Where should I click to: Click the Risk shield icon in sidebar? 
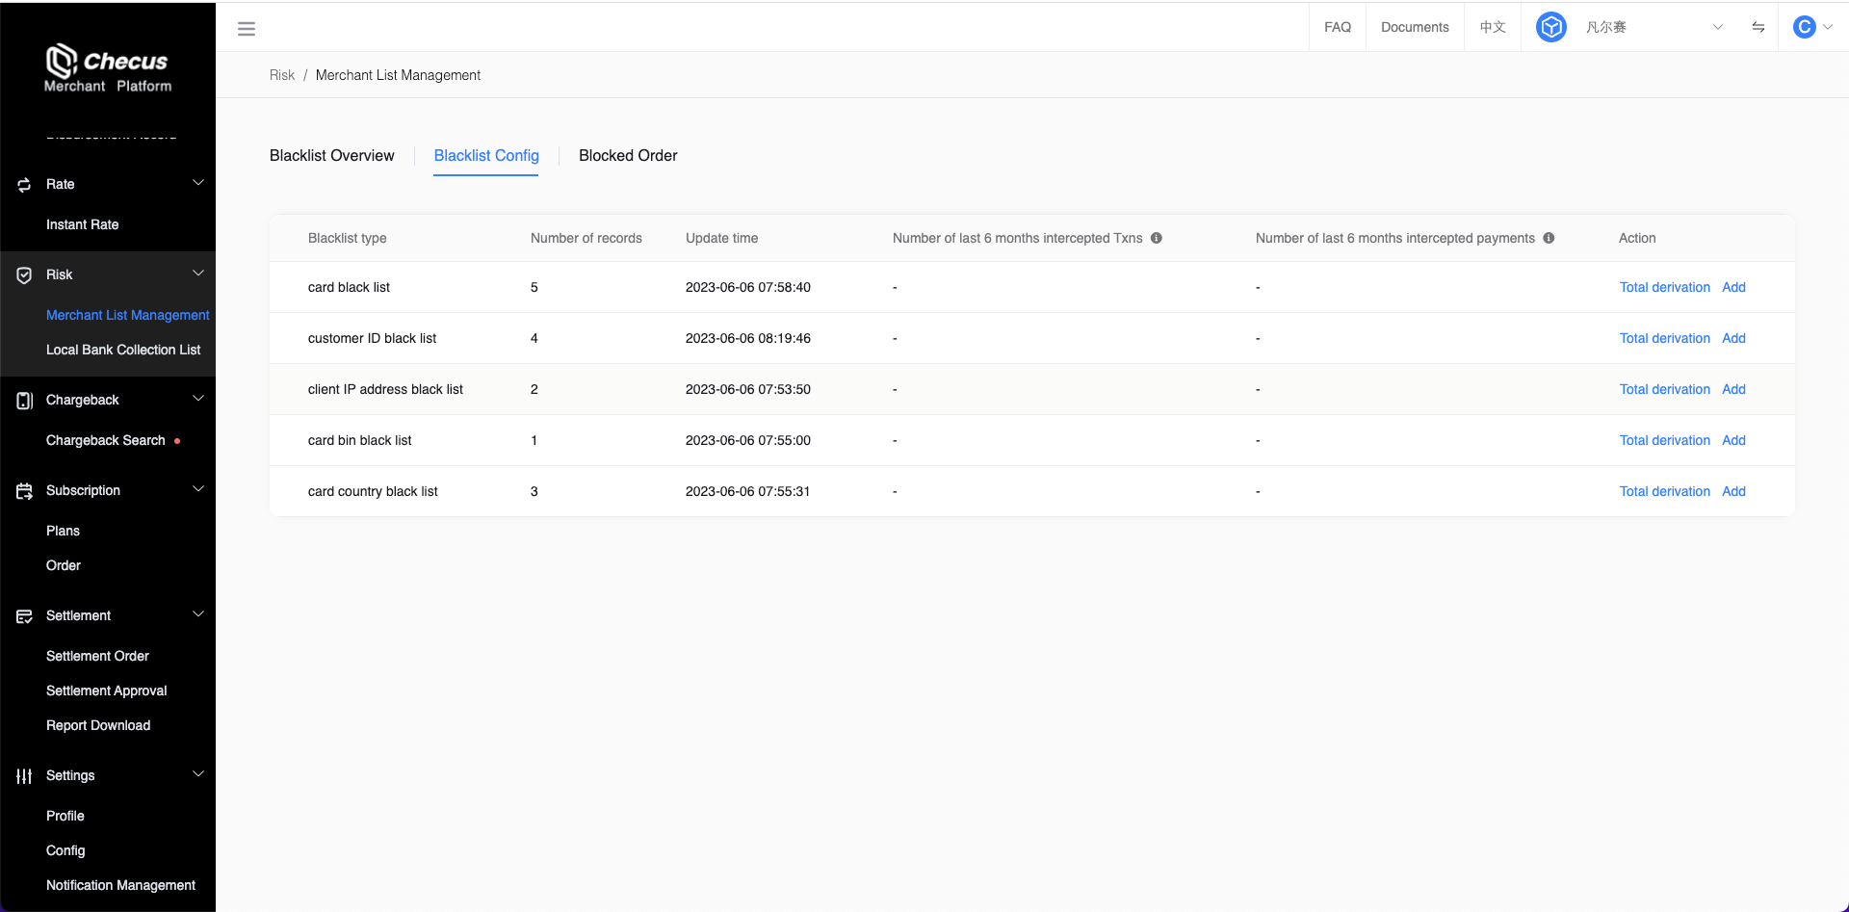tap(24, 275)
